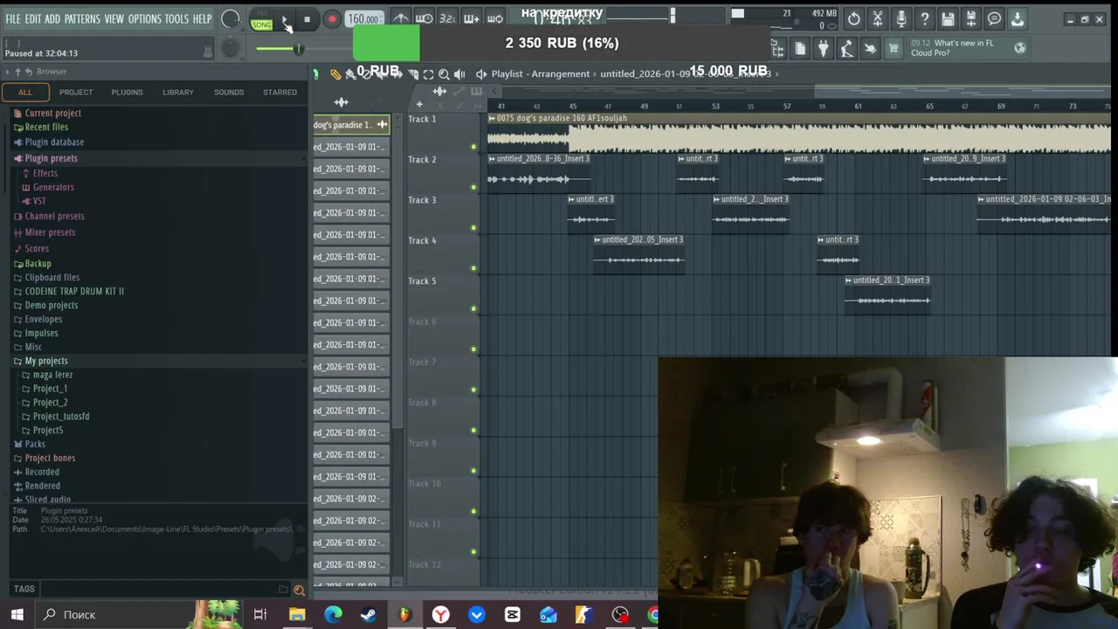The height and width of the screenshot is (629, 1118).
Task: Mute Track 2 with its green light
Action: point(473,187)
